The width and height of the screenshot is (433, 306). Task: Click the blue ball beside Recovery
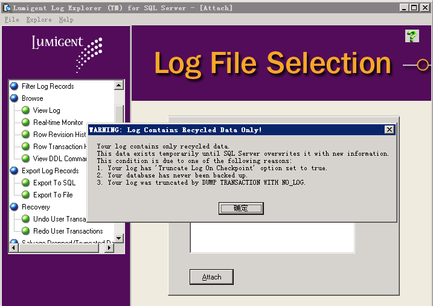click(x=14, y=207)
